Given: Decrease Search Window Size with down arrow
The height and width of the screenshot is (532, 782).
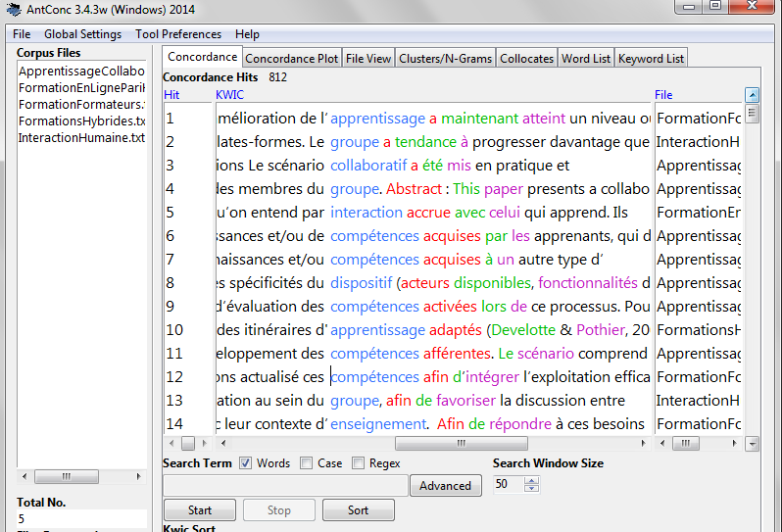Looking at the screenshot, I should (x=532, y=488).
